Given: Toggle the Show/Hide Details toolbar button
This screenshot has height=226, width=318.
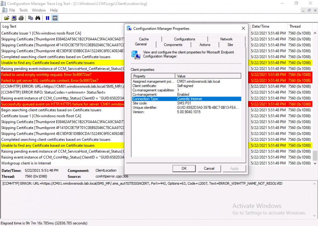Looking at the screenshot, I should [55, 18].
